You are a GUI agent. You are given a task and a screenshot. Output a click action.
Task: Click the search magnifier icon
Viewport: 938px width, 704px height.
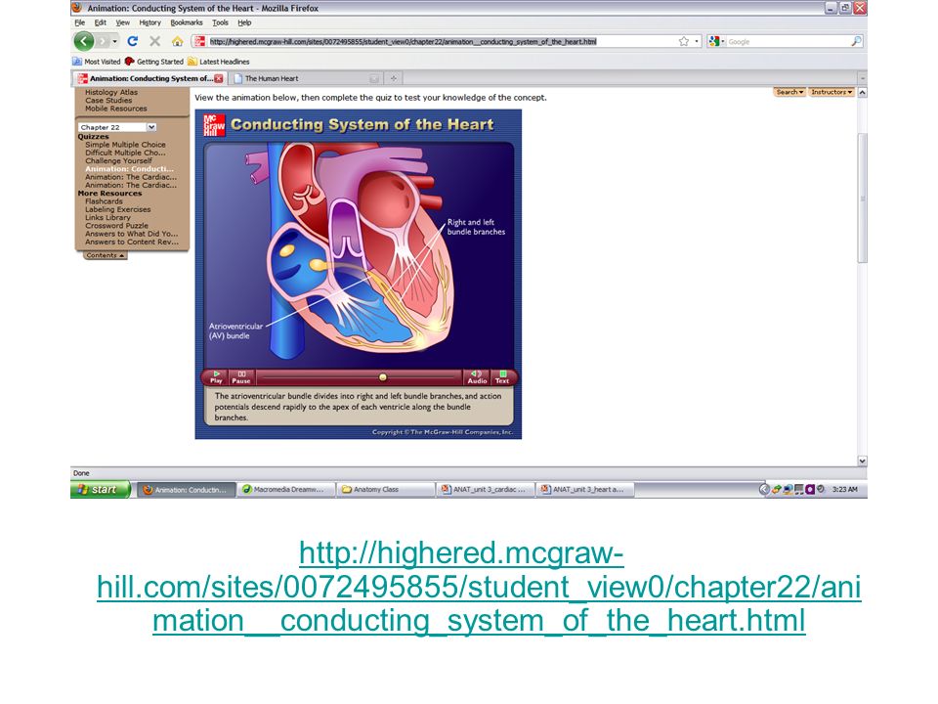857,41
